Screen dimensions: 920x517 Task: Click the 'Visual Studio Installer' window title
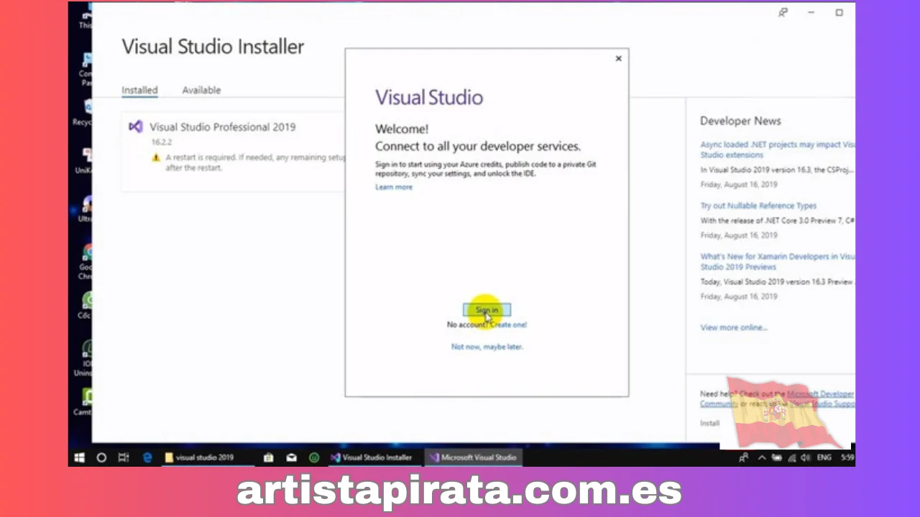[213, 47]
